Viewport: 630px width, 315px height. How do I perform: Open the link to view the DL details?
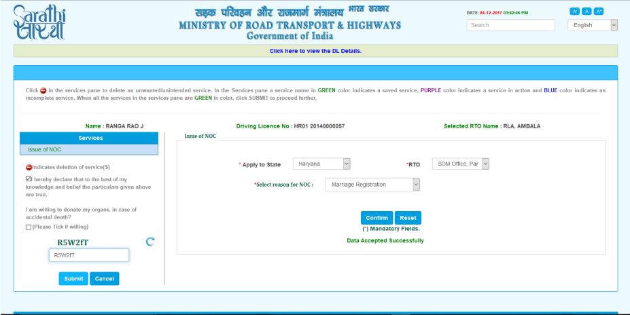(x=315, y=51)
